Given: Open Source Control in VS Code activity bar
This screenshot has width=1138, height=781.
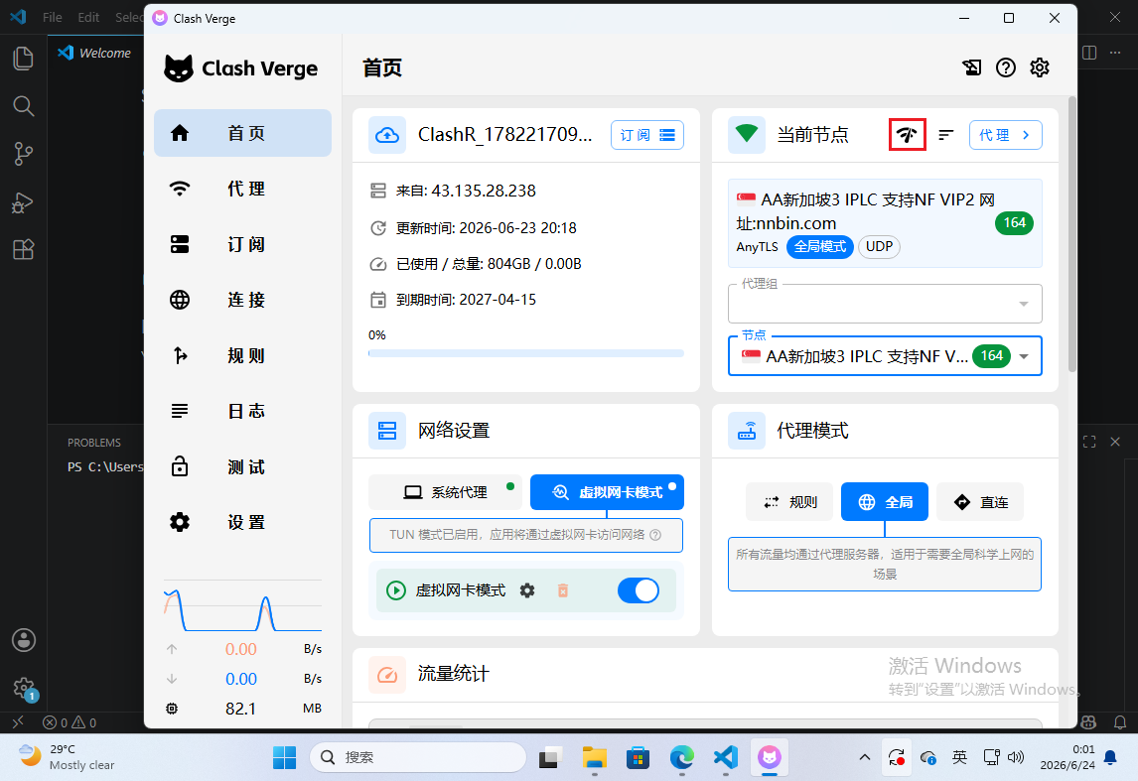Looking at the screenshot, I should click(23, 154).
